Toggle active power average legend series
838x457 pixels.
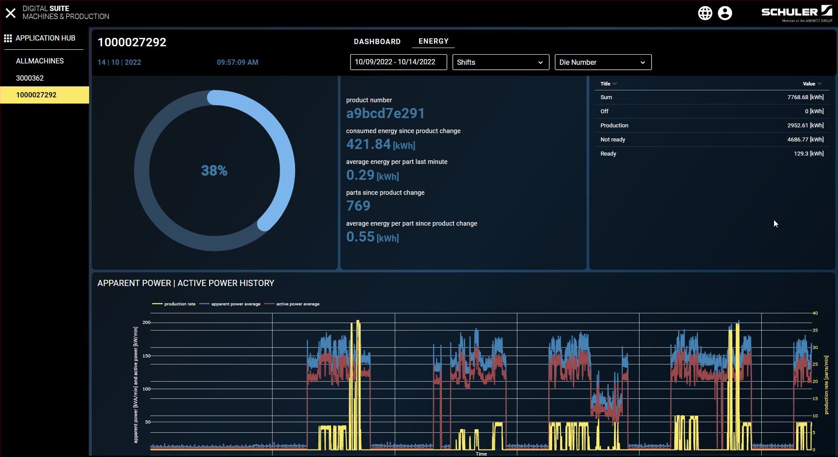pos(292,304)
